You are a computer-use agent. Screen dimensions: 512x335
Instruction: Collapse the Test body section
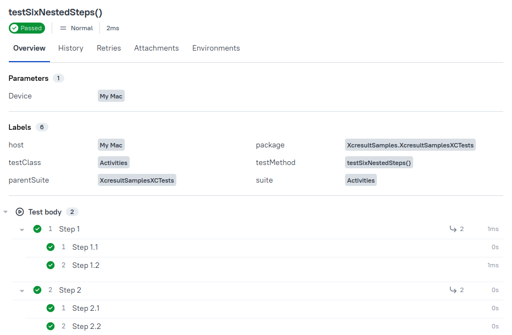(x=5, y=212)
